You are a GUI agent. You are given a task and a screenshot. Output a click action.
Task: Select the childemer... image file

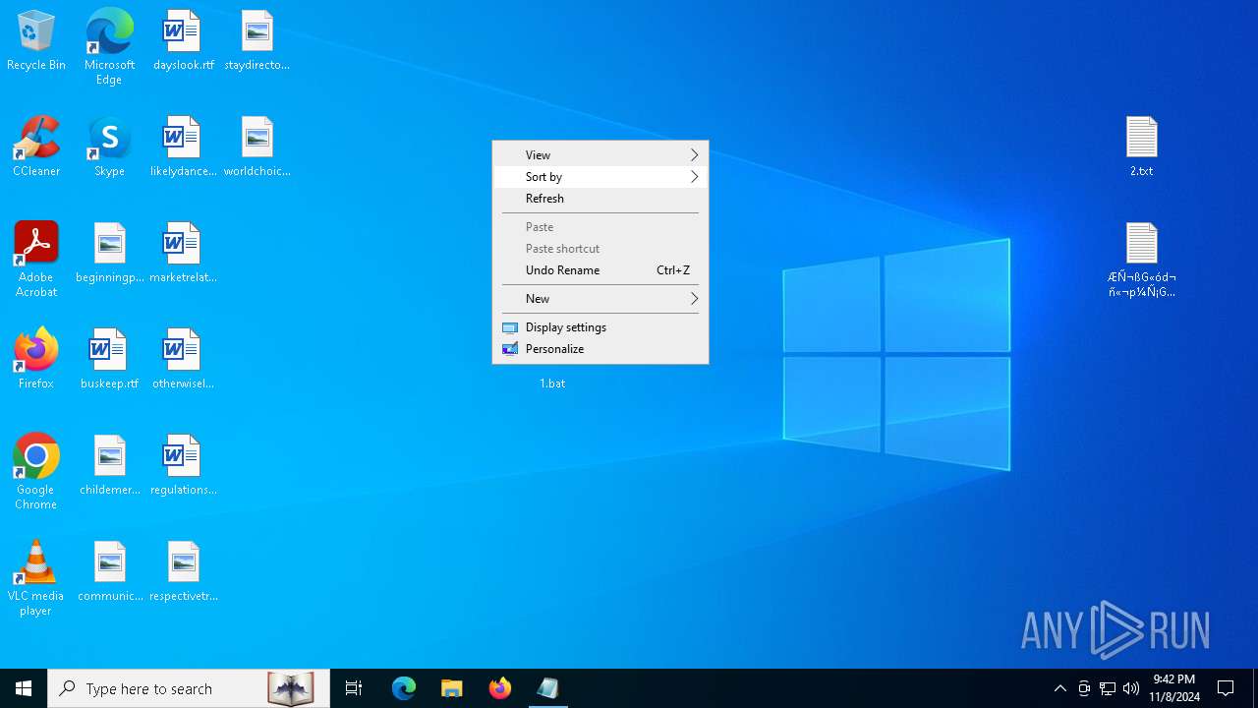(109, 466)
